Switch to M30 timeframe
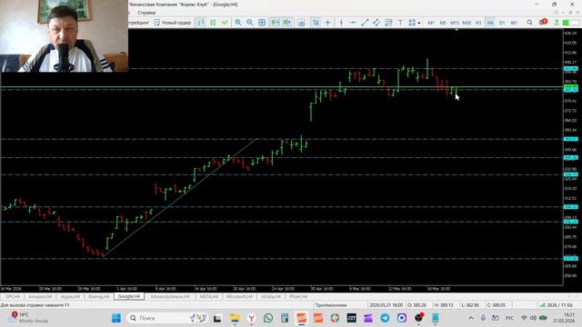582x327 pixels. [467, 23]
